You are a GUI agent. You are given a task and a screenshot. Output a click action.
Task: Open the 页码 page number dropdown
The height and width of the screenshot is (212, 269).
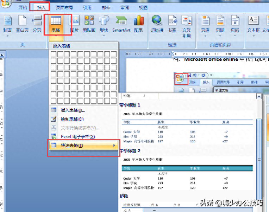point(235,25)
